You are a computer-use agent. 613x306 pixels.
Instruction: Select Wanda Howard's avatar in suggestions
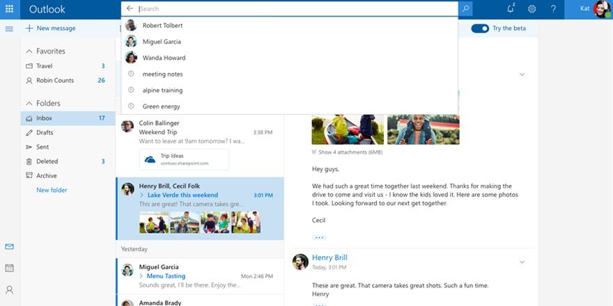130,58
